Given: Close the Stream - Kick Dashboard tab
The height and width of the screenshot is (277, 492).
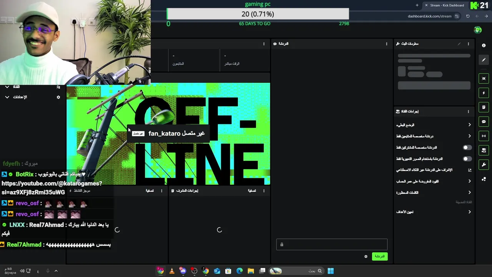Looking at the screenshot, I should 426,5.
